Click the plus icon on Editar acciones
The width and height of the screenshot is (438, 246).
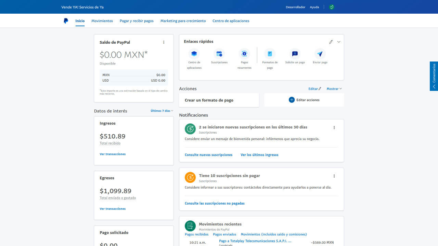pyautogui.click(x=292, y=100)
